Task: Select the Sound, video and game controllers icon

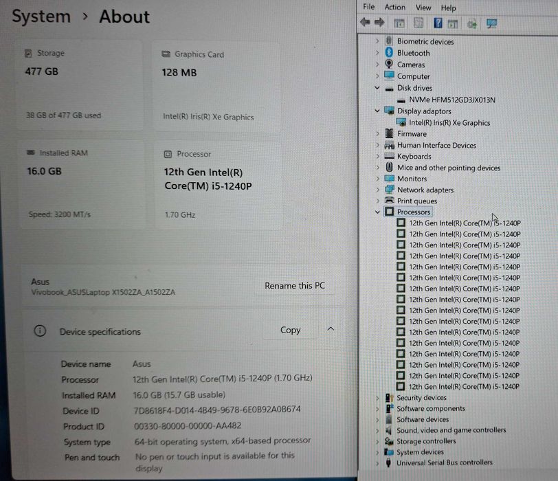Action: [389, 430]
